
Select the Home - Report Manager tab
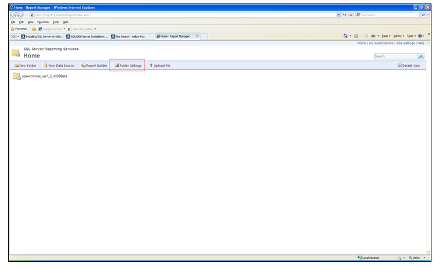(175, 37)
